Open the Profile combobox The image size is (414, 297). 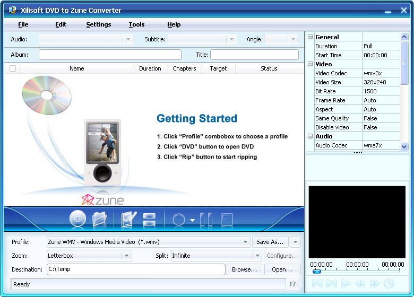[149, 242]
